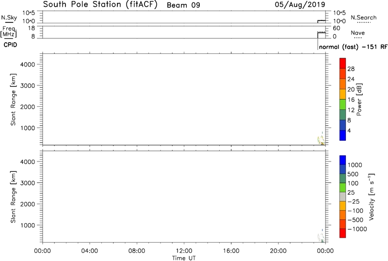Click the 20:00 tick label on time axis
The height and width of the screenshot is (261, 388).
click(278, 251)
